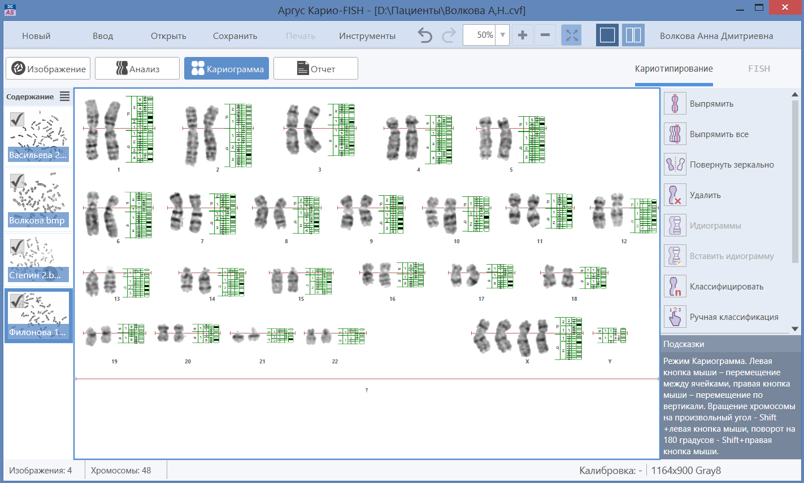Uncheck the Волкова.bmp image checkbox
804x483 pixels.
coord(17,181)
